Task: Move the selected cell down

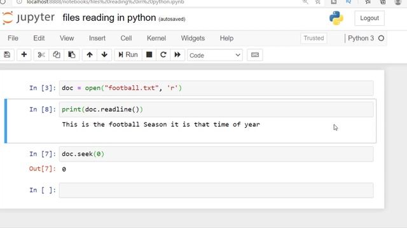Action: [104, 55]
